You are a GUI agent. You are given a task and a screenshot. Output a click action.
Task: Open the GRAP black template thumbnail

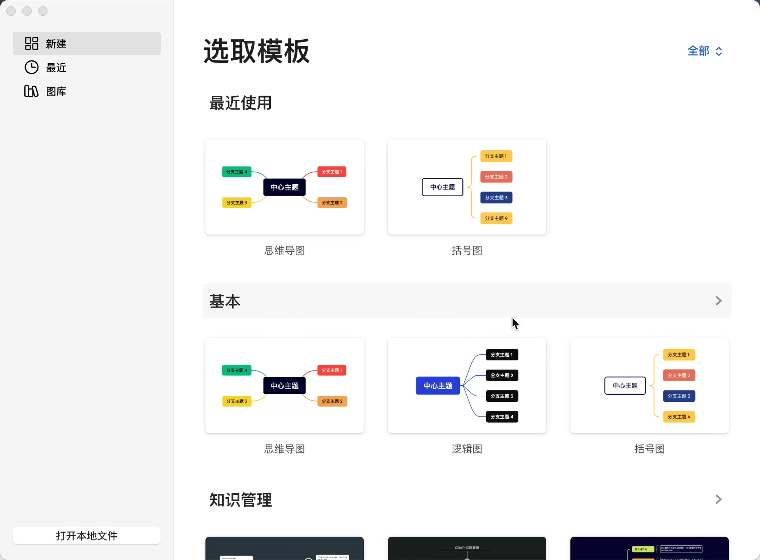pos(467,548)
